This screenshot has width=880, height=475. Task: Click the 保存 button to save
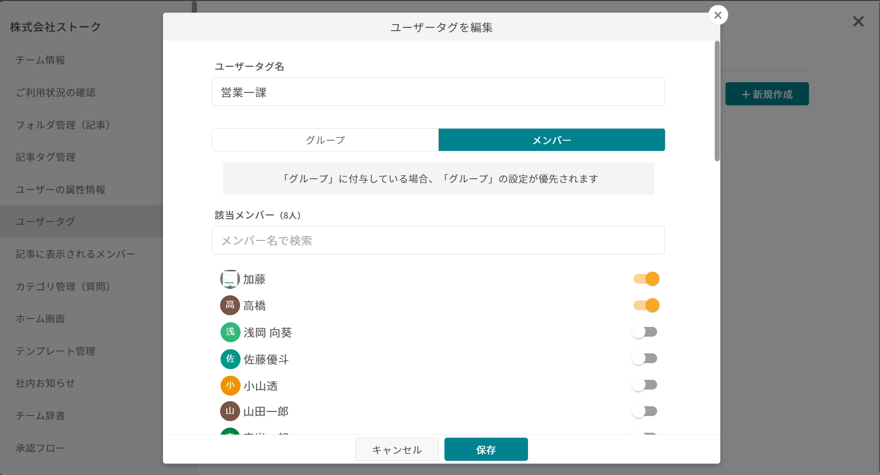[x=486, y=449]
